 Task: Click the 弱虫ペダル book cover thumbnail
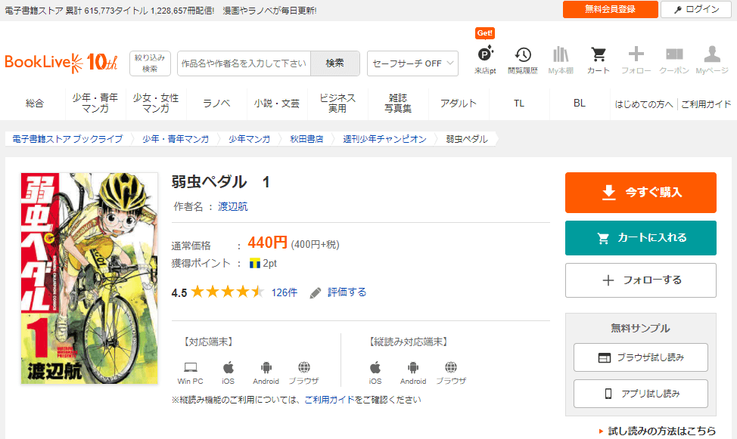pos(89,279)
